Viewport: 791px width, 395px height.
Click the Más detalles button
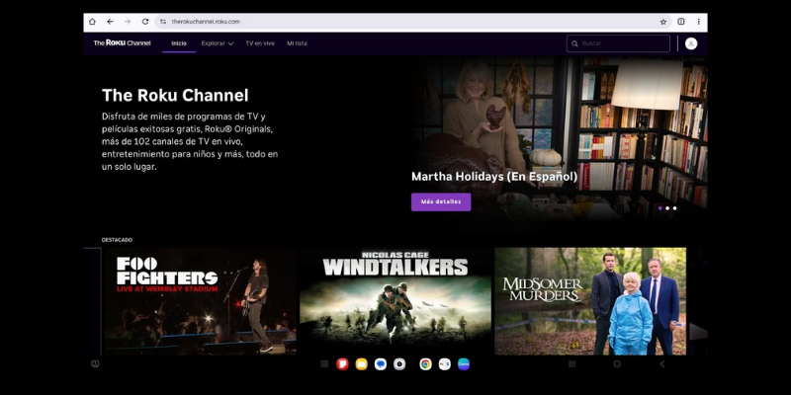(441, 201)
